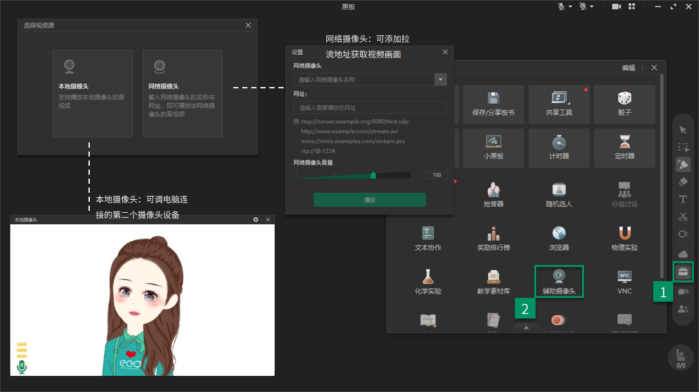Select the 辅助摄像头 auxiliary camera tool

(559, 282)
